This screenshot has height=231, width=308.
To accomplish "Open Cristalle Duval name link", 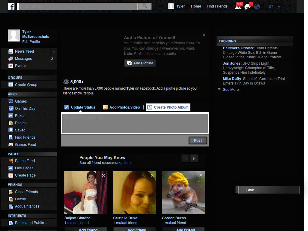I will 126,218.
